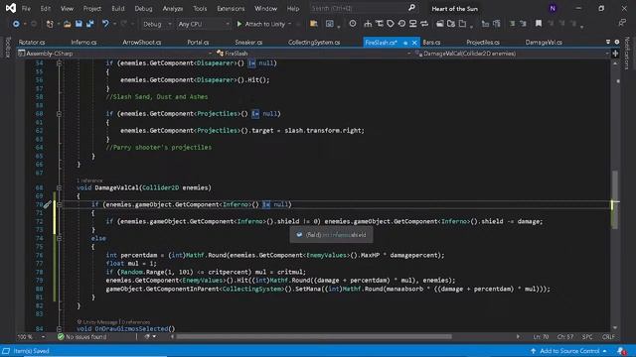Screen dimensions: 636x357
Task: Click the hierarchy diagram toolbar icon
Action: (368, 24)
